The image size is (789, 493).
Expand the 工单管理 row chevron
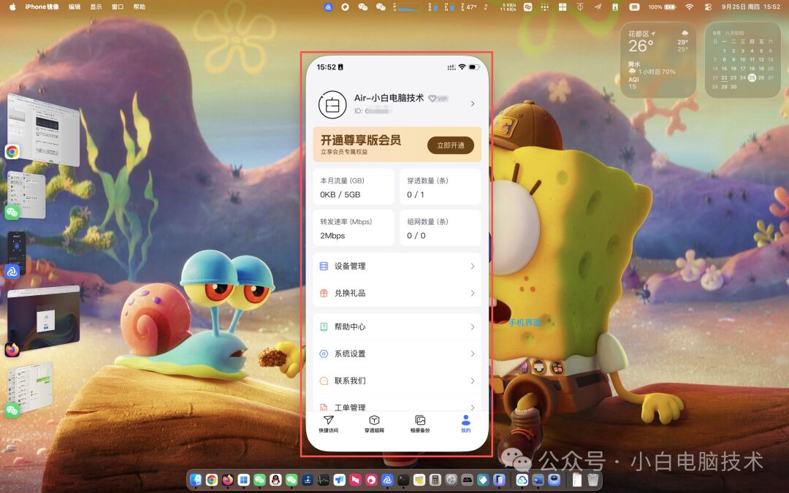[473, 408]
